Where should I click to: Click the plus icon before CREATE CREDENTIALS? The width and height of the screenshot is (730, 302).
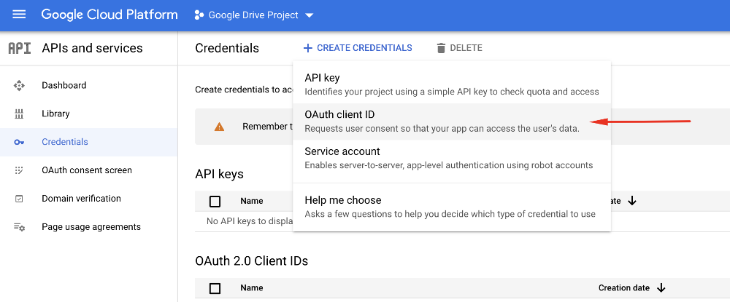point(308,48)
